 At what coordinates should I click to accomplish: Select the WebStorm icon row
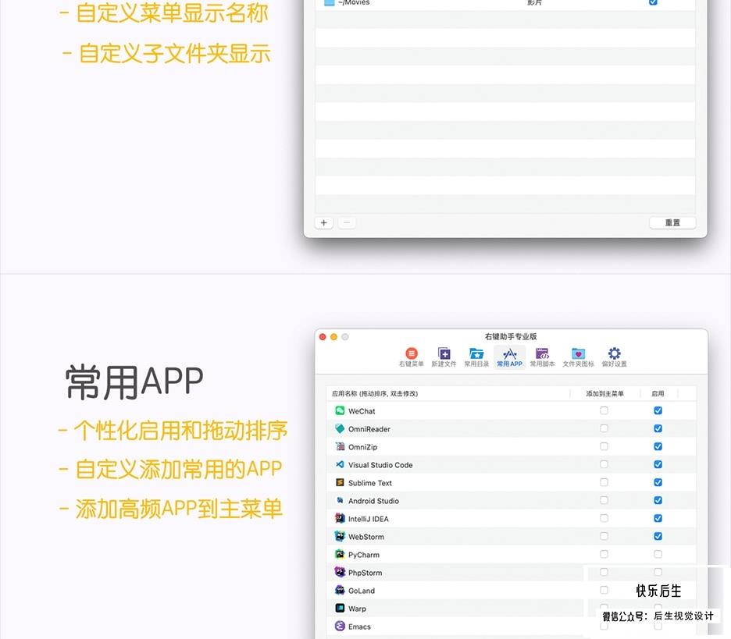coord(512,537)
